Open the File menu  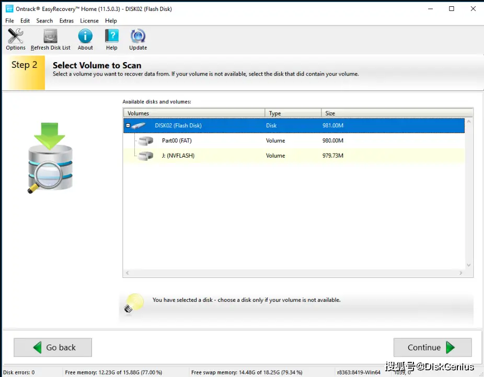(x=9, y=21)
